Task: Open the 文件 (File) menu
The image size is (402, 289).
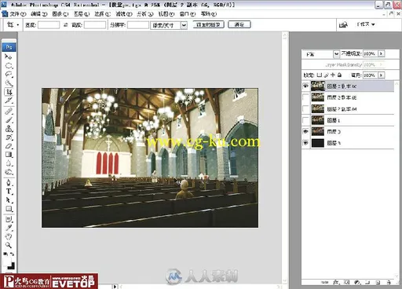Action: tap(18, 14)
